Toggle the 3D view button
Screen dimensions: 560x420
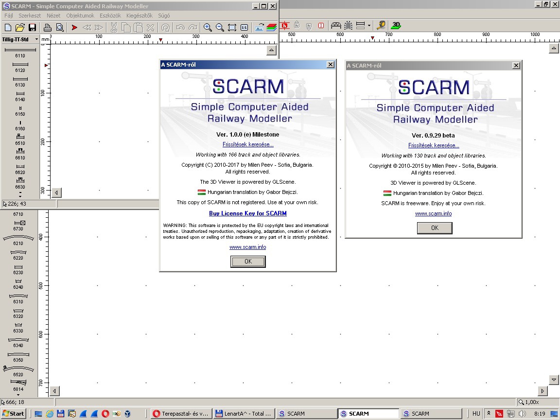[x=396, y=25]
